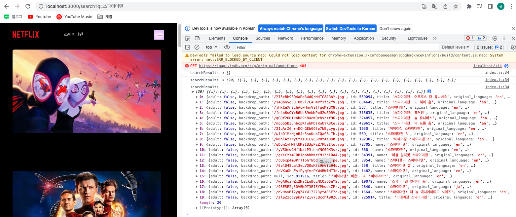
Task: Open the DevTools settings gear
Action: 495,38
